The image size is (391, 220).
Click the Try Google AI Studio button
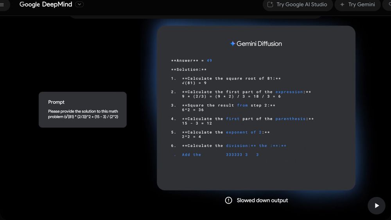pos(298,4)
